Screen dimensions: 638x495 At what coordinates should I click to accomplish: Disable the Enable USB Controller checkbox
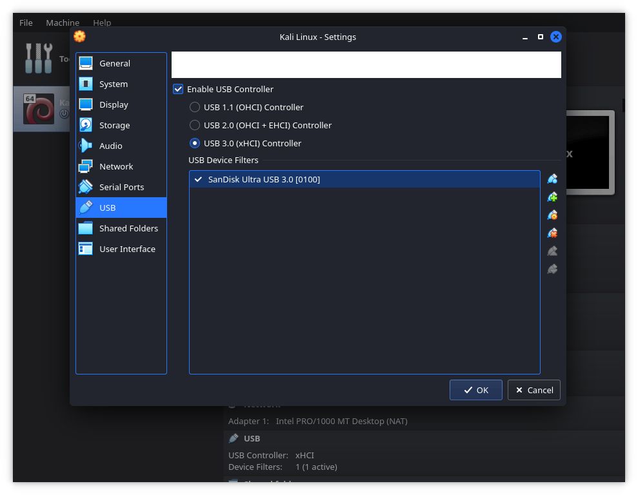coord(177,89)
